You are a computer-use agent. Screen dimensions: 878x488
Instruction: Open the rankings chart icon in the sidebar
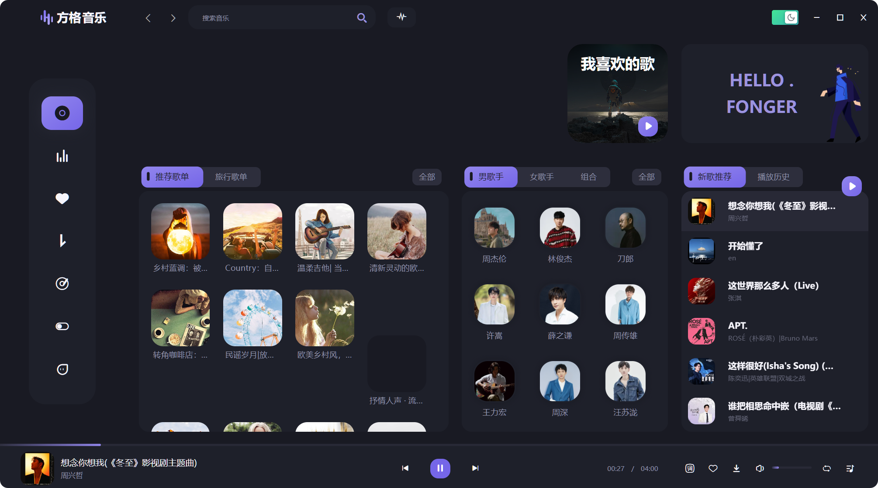pos(62,156)
